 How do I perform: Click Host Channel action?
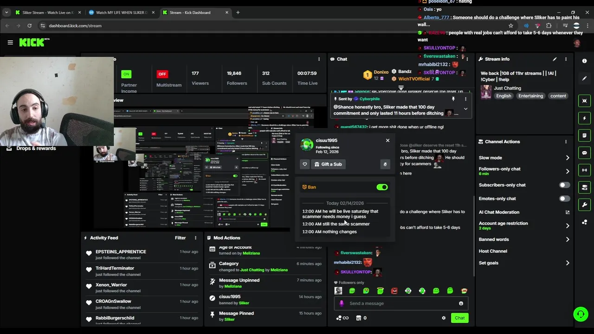[493, 251]
